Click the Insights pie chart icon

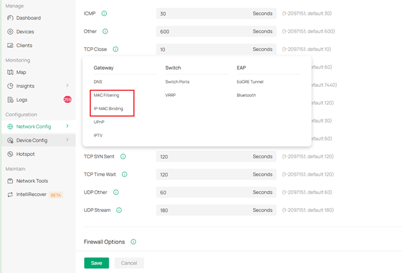[x=10, y=86]
